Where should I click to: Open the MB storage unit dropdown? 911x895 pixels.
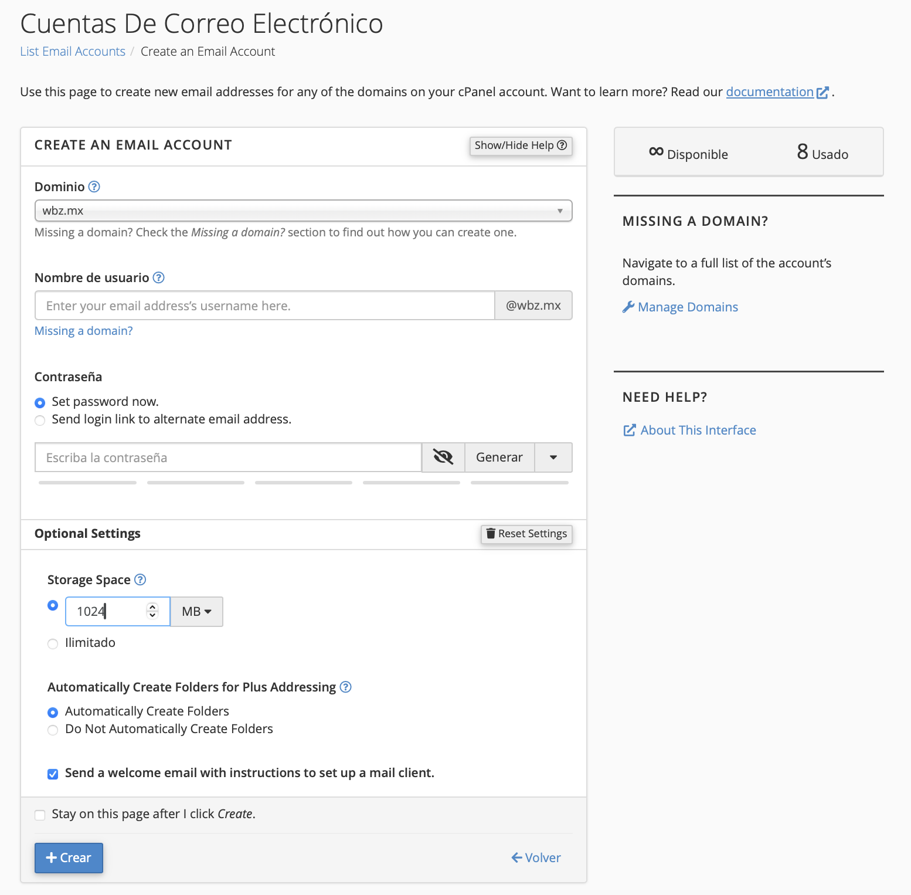click(196, 612)
